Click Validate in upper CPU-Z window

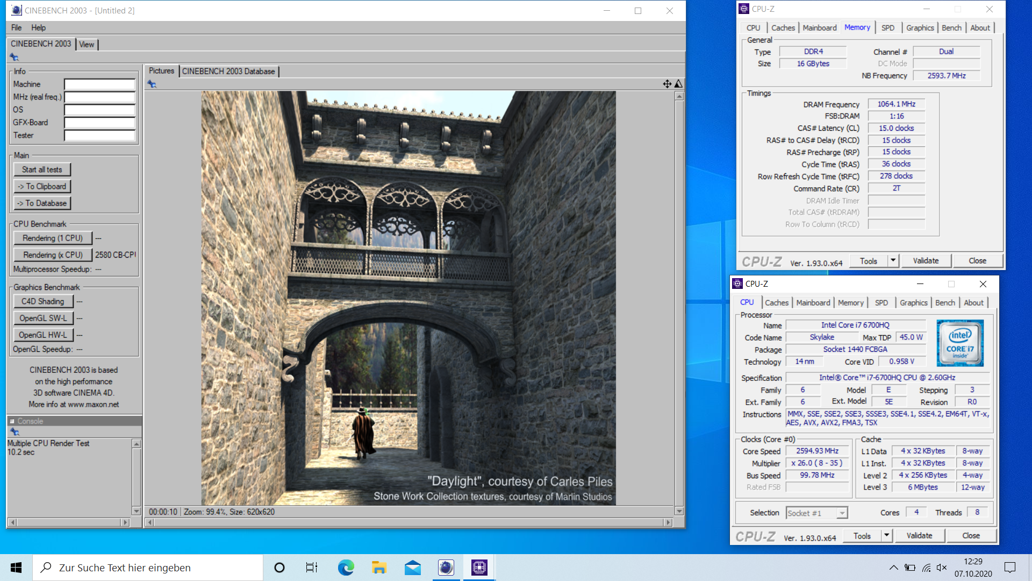[926, 260]
